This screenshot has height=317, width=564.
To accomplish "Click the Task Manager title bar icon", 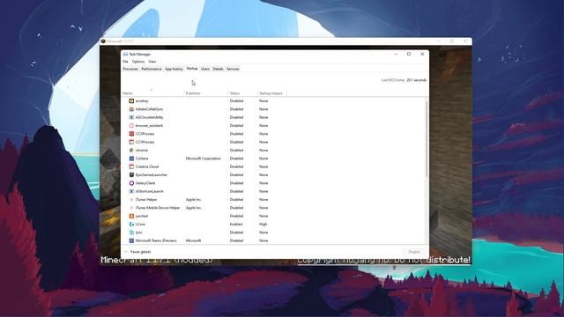I will point(125,55).
